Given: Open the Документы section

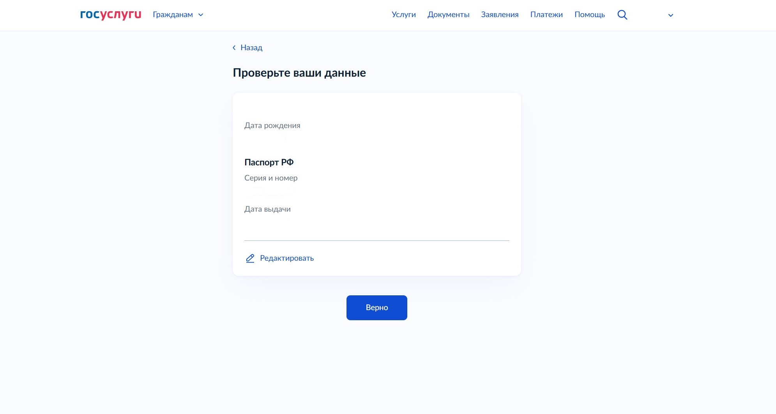Looking at the screenshot, I should click(448, 15).
